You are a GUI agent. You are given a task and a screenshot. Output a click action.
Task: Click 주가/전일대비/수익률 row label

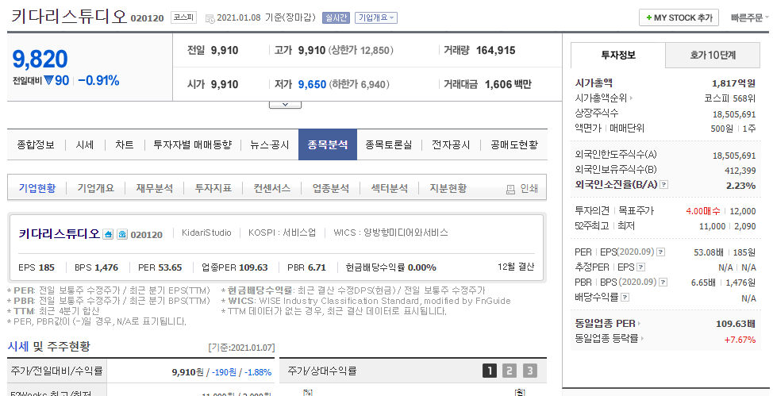point(56,371)
